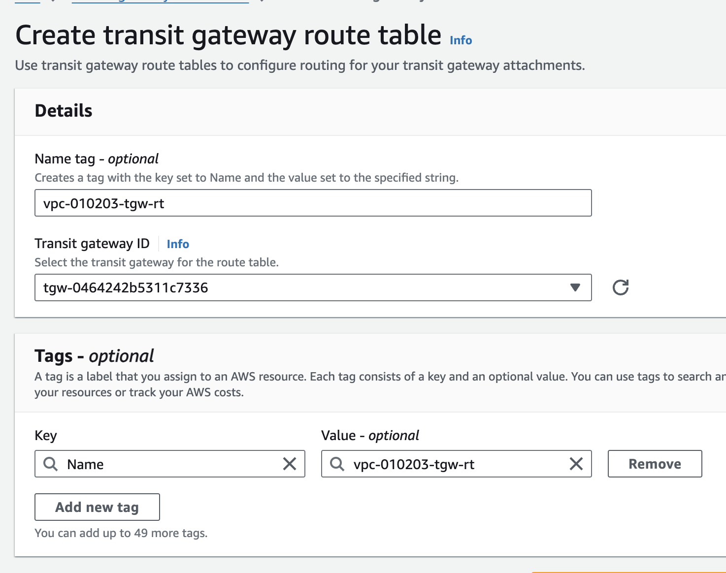This screenshot has width=726, height=573.
Task: Remove the Name tag row
Action: coord(655,464)
